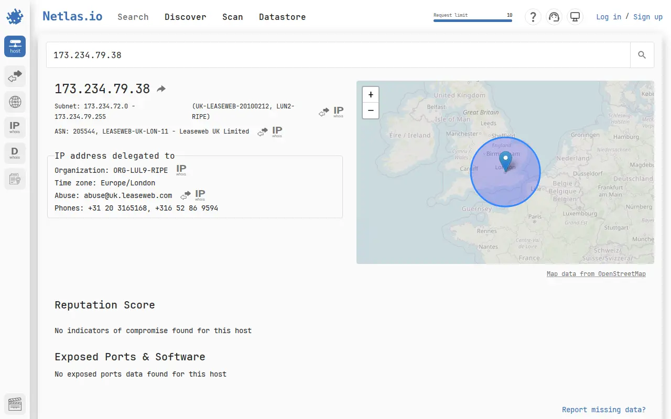Click the ASN 205544 Leaseweb text
This screenshot has width=671, height=419.
(x=152, y=131)
